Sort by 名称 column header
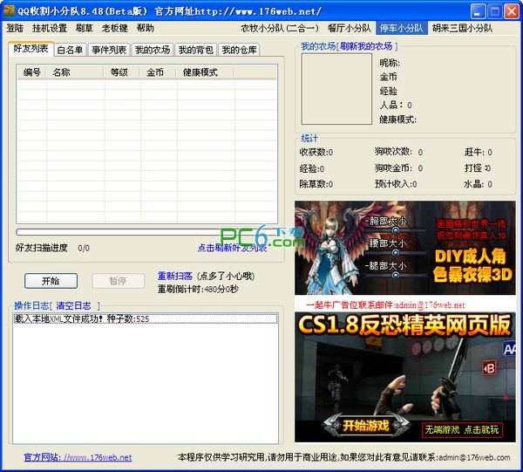 click(x=75, y=72)
